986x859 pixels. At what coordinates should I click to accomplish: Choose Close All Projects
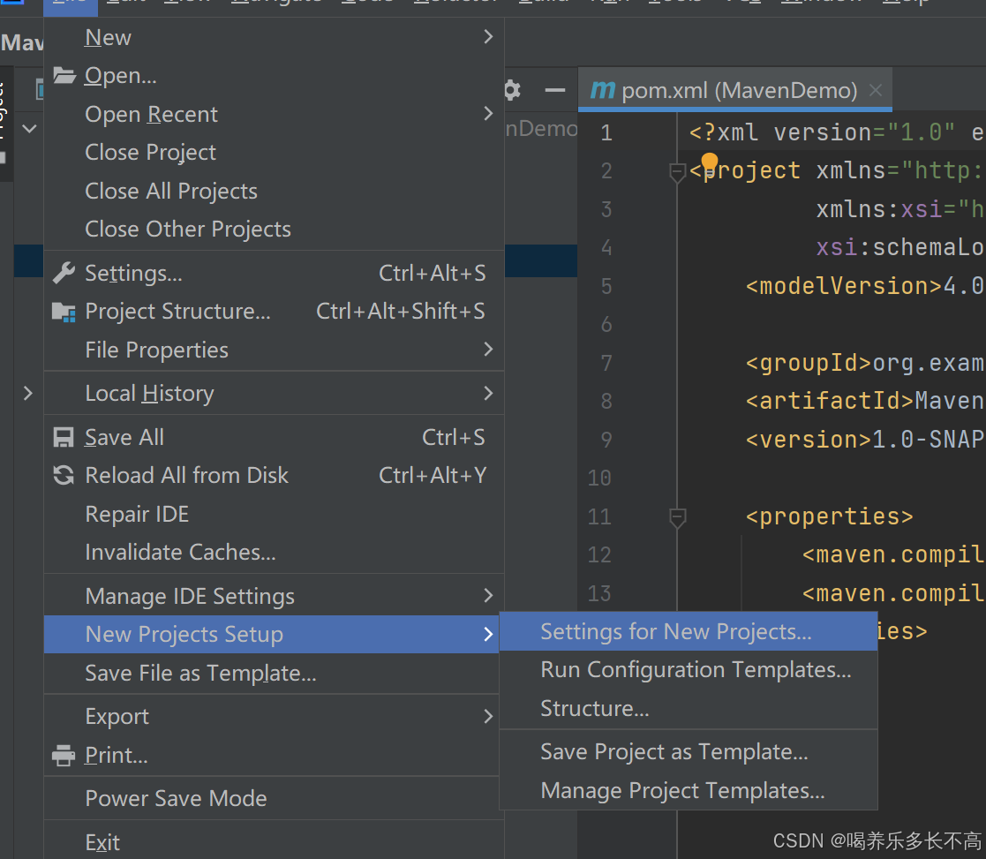click(275, 192)
